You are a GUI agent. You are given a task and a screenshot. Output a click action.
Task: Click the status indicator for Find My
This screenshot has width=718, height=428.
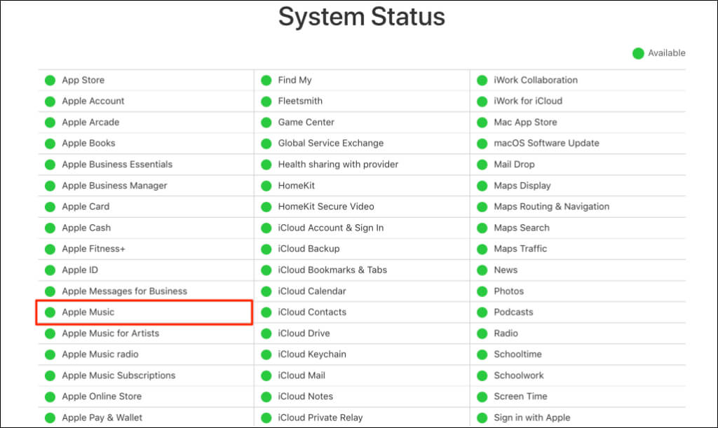click(x=266, y=81)
